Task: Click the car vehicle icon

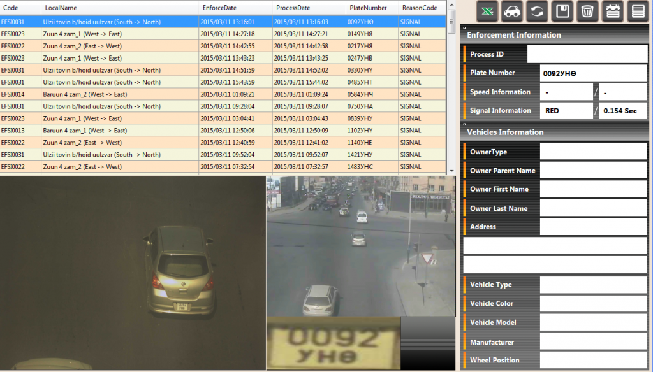Action: coord(512,11)
